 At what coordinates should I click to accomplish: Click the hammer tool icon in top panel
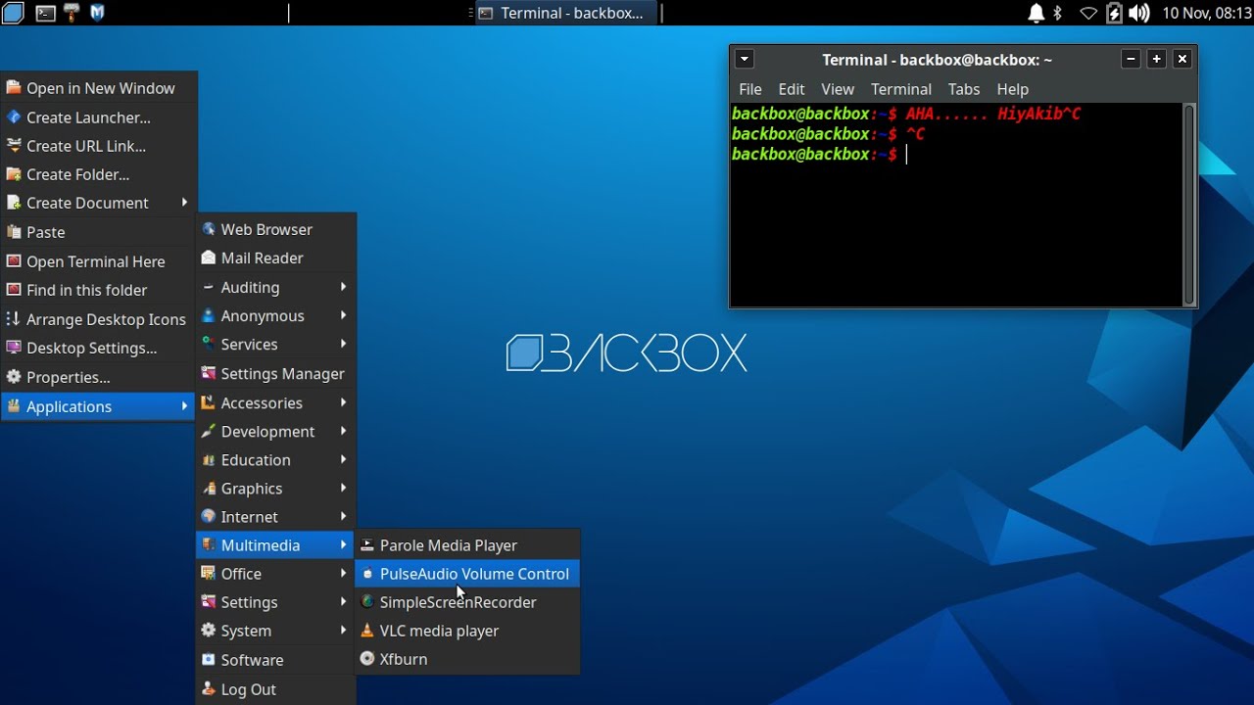[72, 13]
